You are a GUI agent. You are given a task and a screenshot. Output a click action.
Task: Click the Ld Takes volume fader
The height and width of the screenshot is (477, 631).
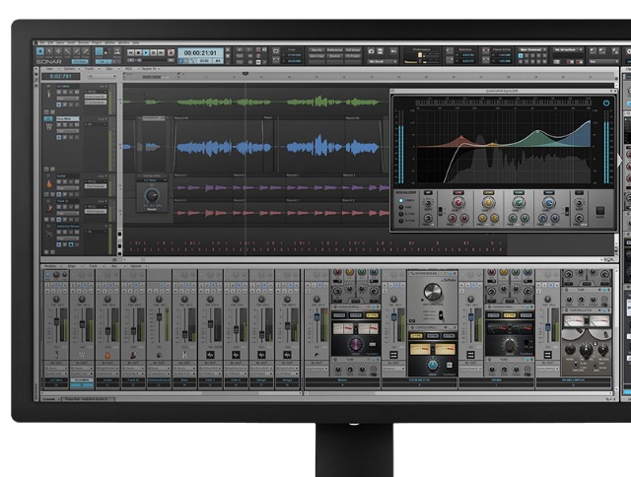57,321
